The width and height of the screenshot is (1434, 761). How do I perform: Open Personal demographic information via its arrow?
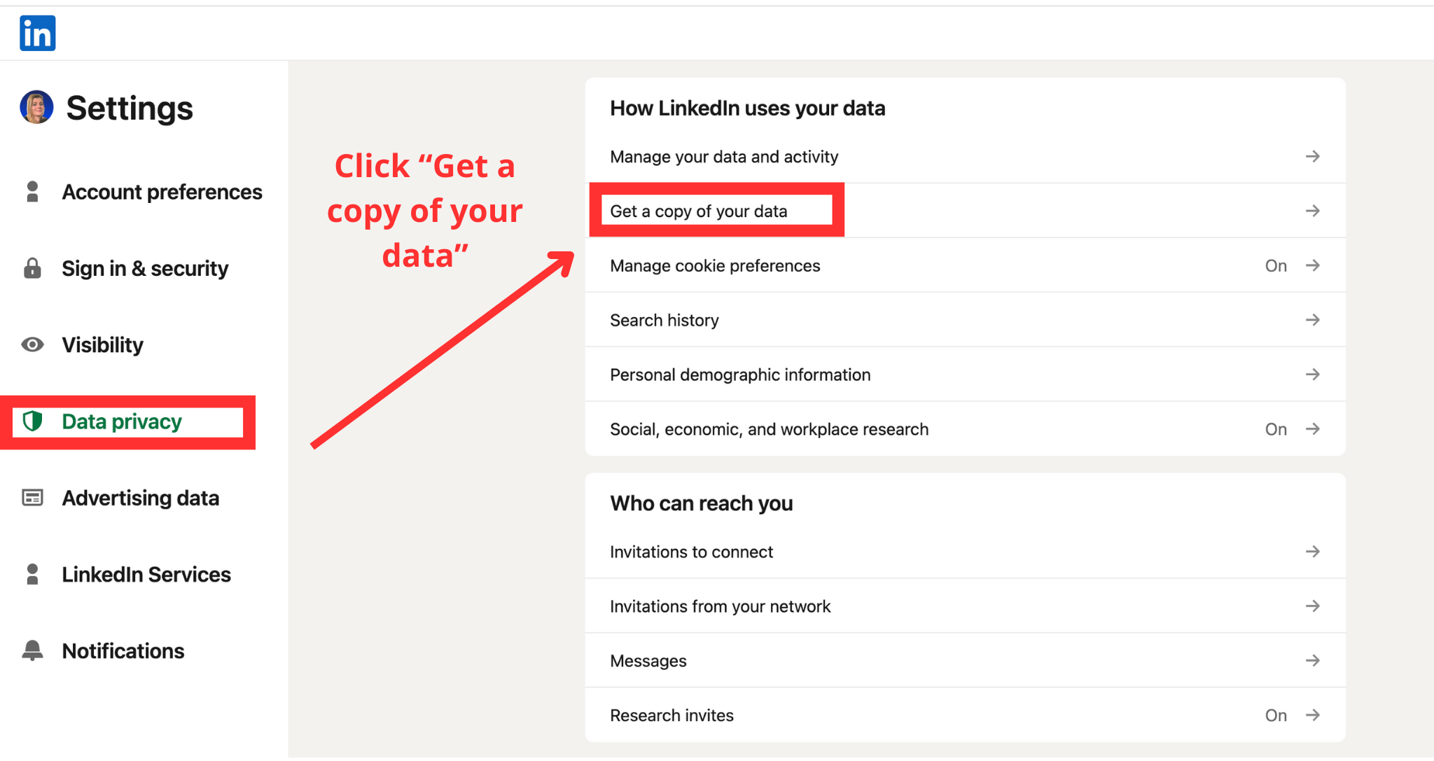[1313, 374]
